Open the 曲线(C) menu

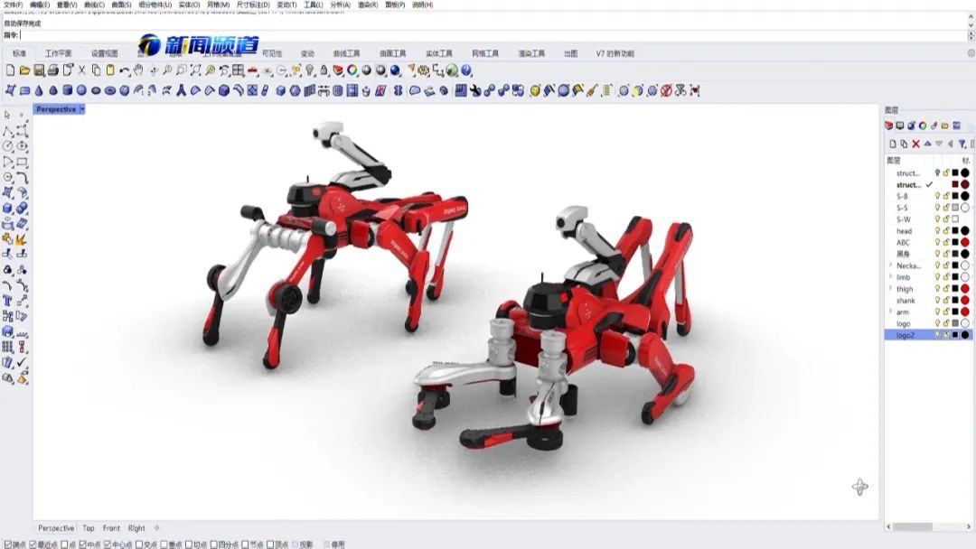coord(93,5)
